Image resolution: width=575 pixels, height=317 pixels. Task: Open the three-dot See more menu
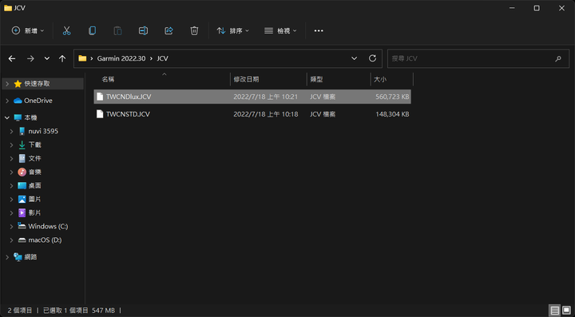319,31
